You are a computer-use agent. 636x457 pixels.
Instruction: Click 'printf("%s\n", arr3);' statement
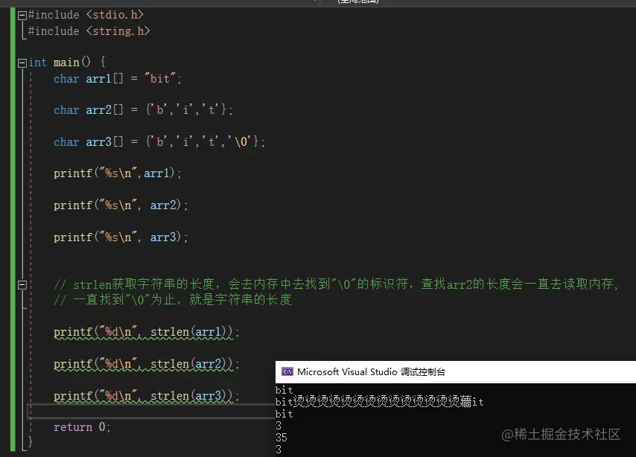point(121,237)
